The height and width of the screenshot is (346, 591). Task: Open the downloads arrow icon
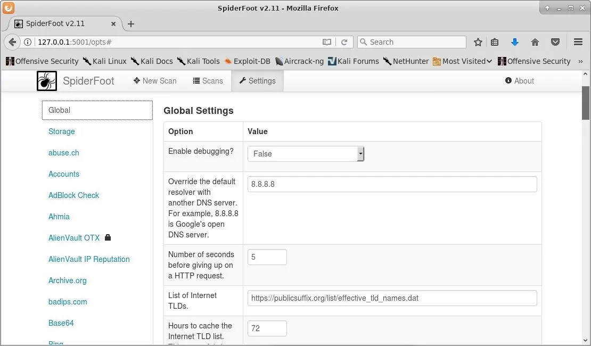click(515, 42)
